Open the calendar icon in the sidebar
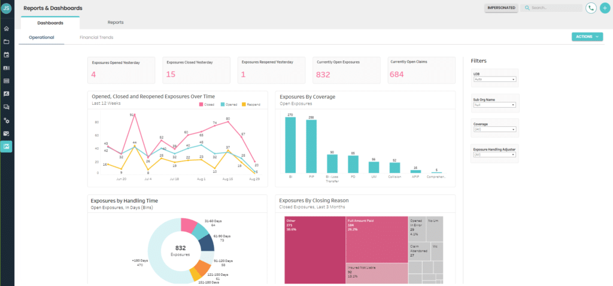The image size is (613, 286). 6,54
